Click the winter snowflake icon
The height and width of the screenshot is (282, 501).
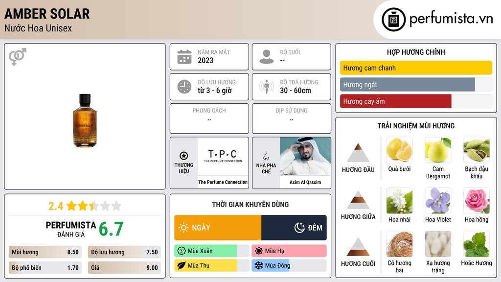click(259, 265)
